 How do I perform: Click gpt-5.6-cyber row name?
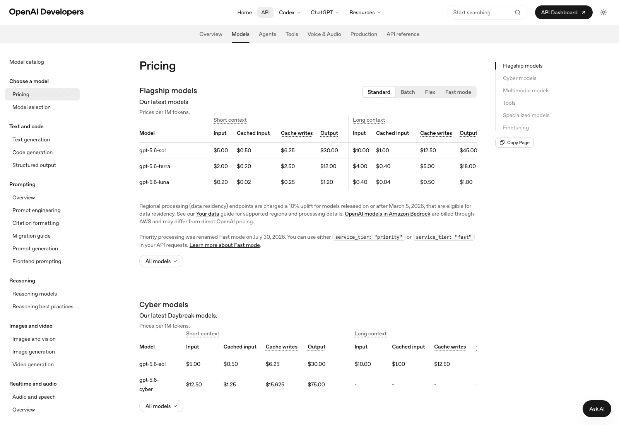tap(149, 384)
